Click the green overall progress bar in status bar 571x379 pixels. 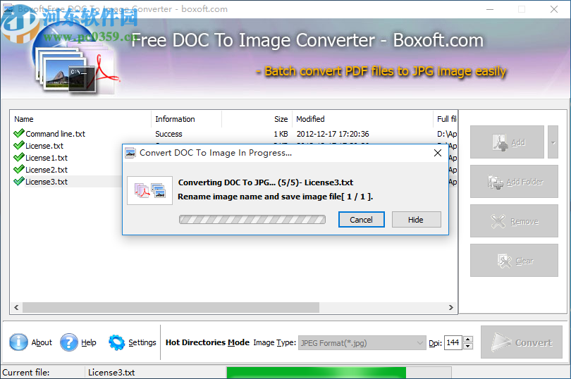click(316, 373)
